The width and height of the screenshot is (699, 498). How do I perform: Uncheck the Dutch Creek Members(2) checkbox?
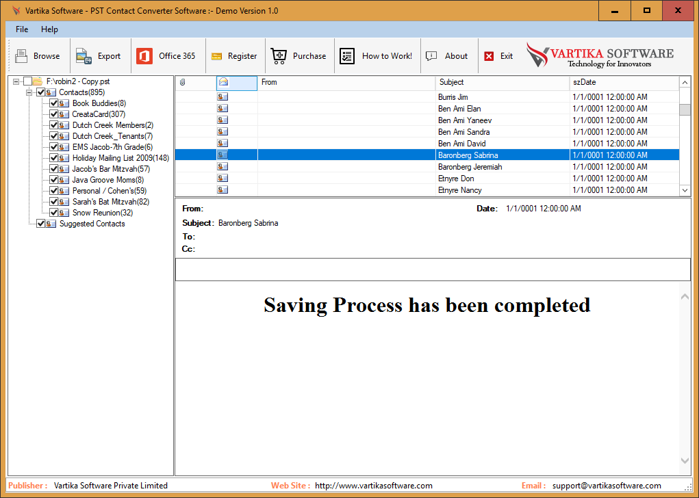54,125
